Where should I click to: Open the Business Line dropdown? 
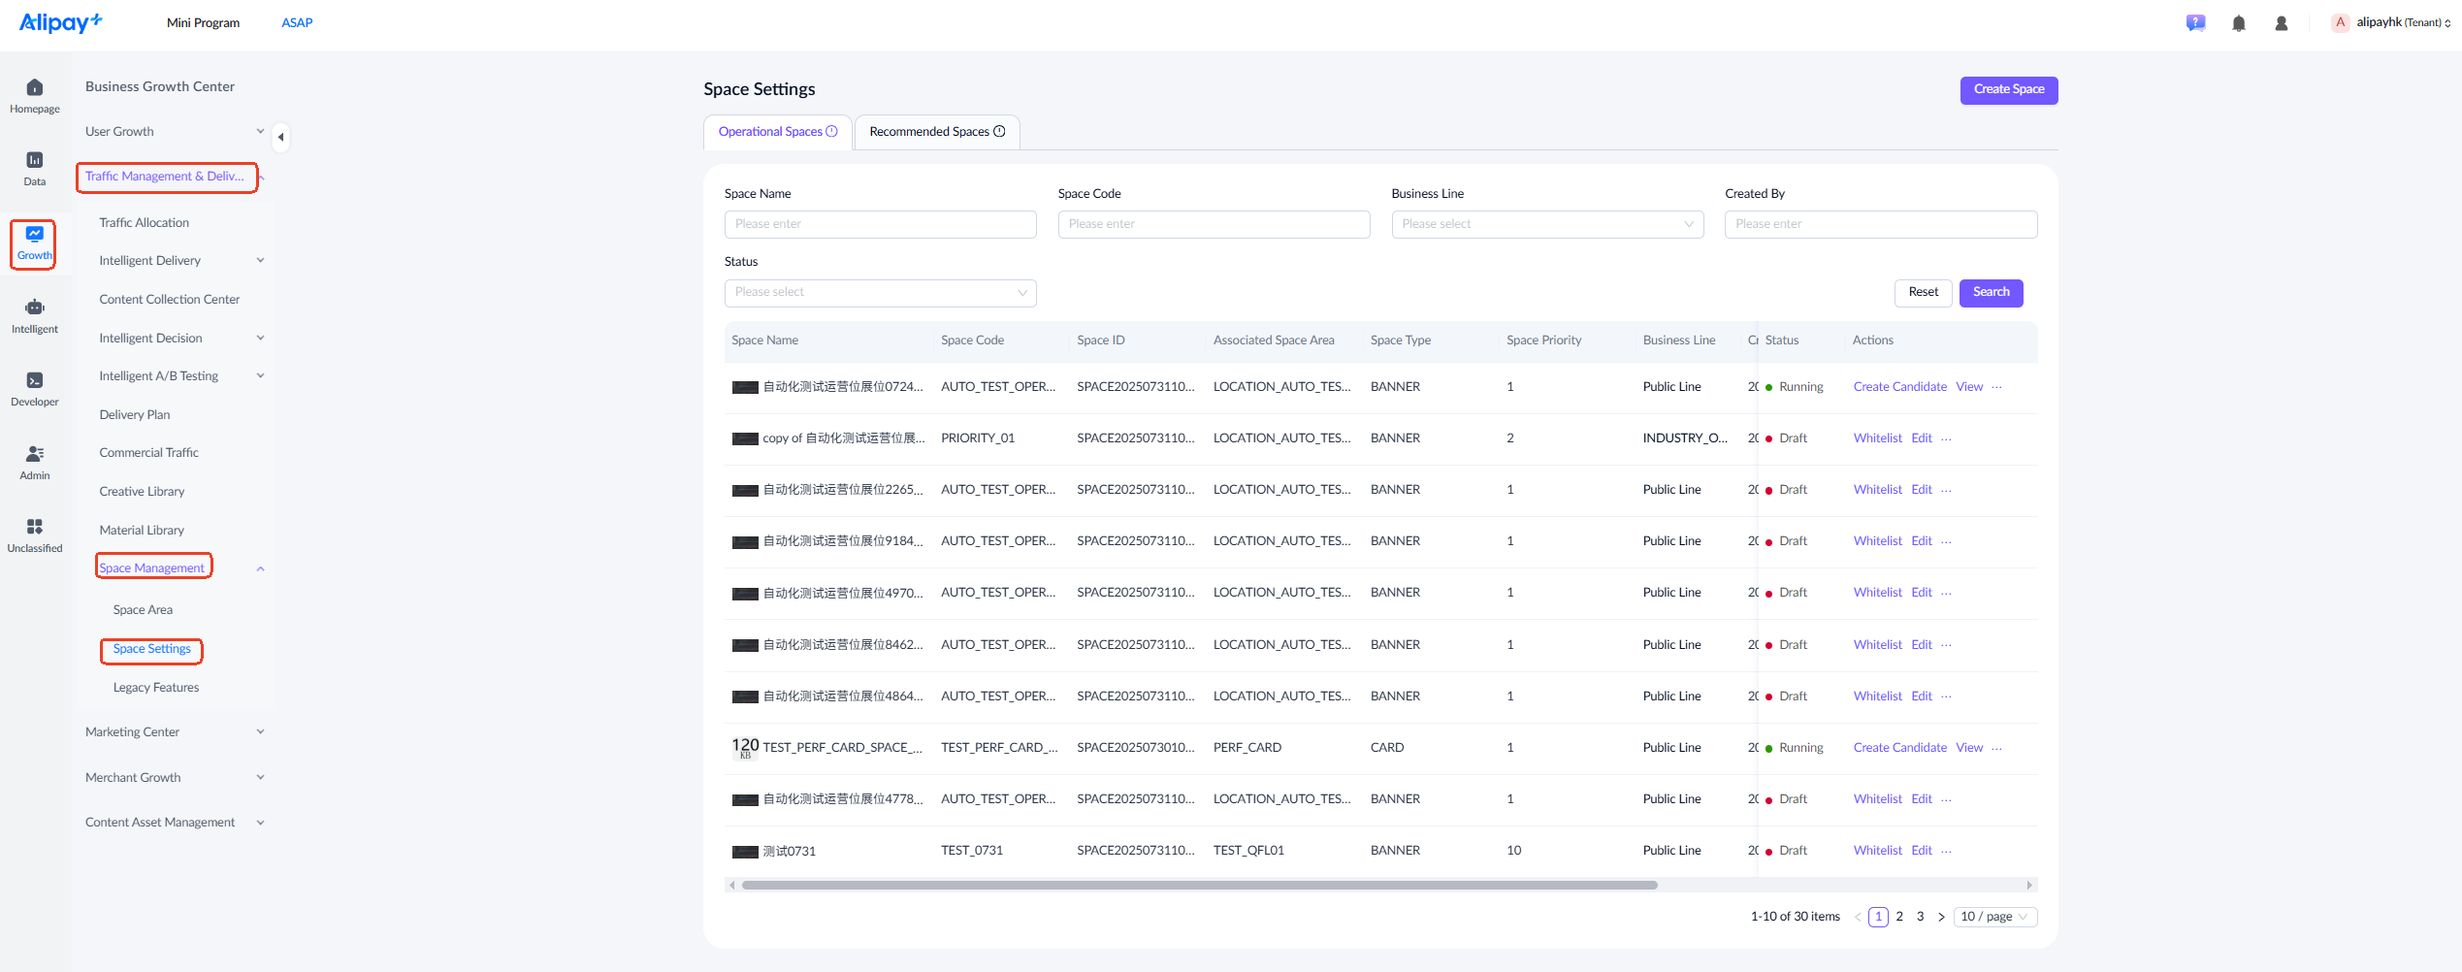point(1547,224)
